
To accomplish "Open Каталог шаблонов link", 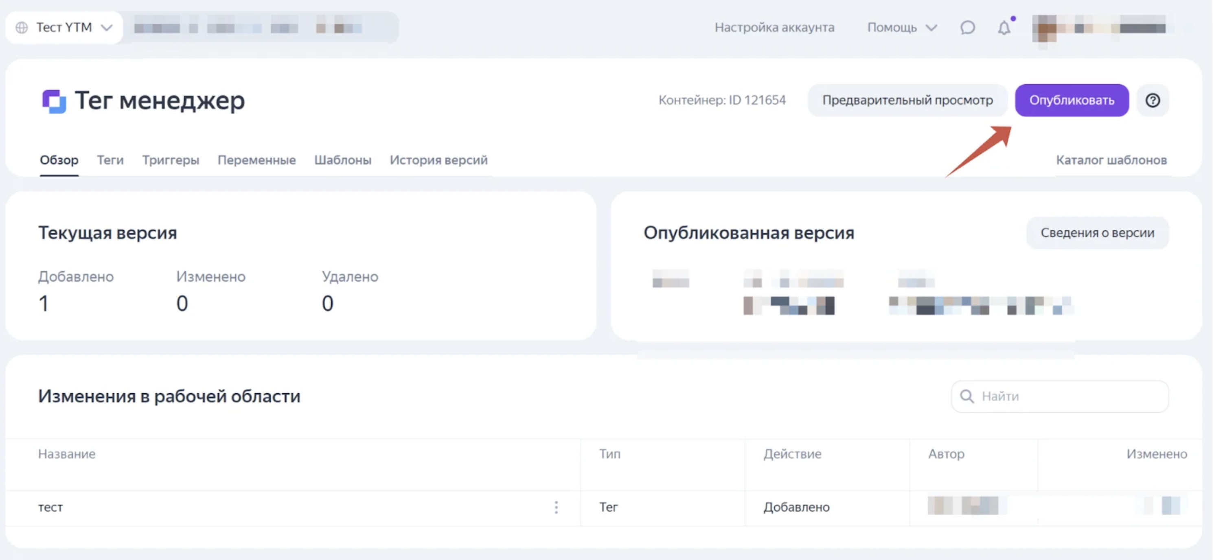I will tap(1111, 160).
